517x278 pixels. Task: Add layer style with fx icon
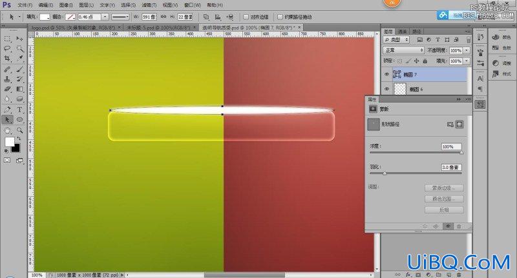[x=408, y=275]
